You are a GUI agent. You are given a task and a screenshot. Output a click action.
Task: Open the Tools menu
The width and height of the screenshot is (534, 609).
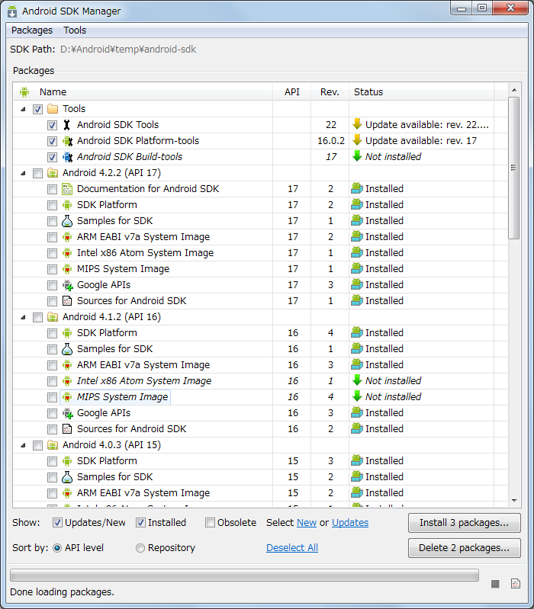(x=75, y=30)
